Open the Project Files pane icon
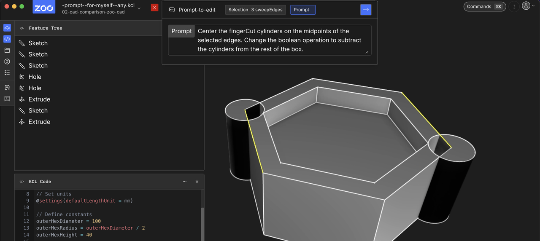Viewport: 540px width, 241px height. click(7, 50)
